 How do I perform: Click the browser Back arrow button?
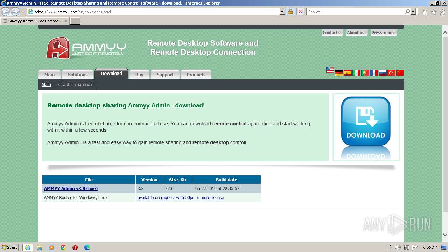(x=6, y=12)
